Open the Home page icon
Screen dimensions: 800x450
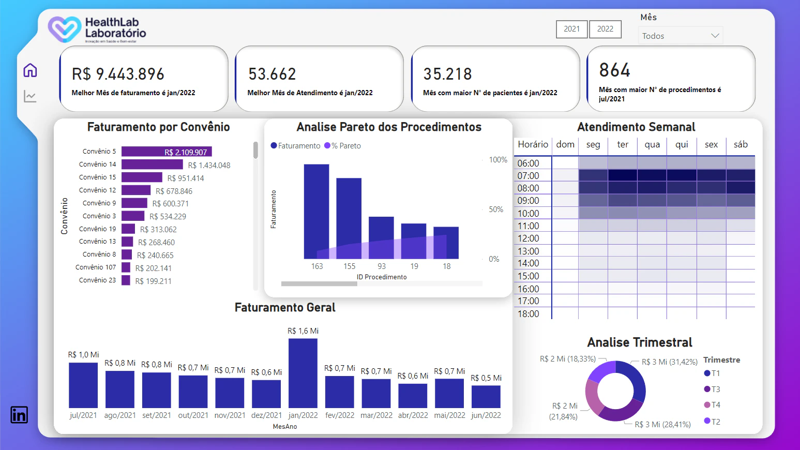(31, 70)
